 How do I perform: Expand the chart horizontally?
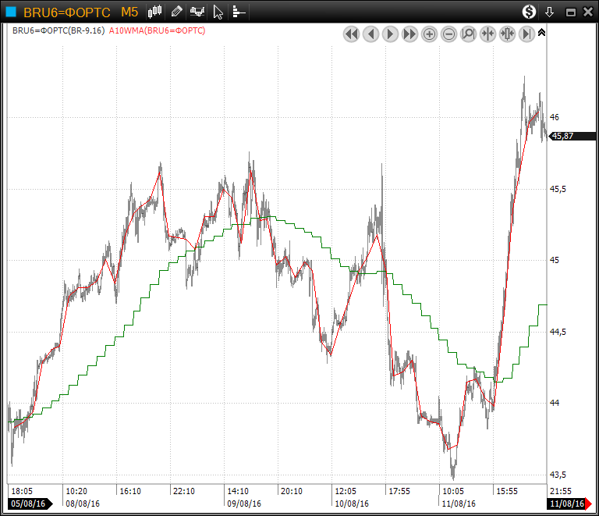(x=507, y=34)
